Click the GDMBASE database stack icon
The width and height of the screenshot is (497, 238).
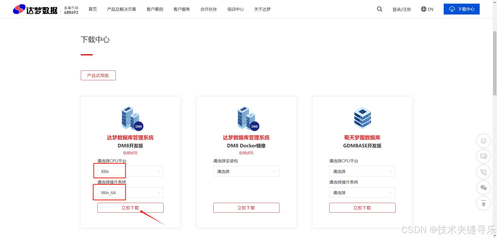(x=362, y=118)
